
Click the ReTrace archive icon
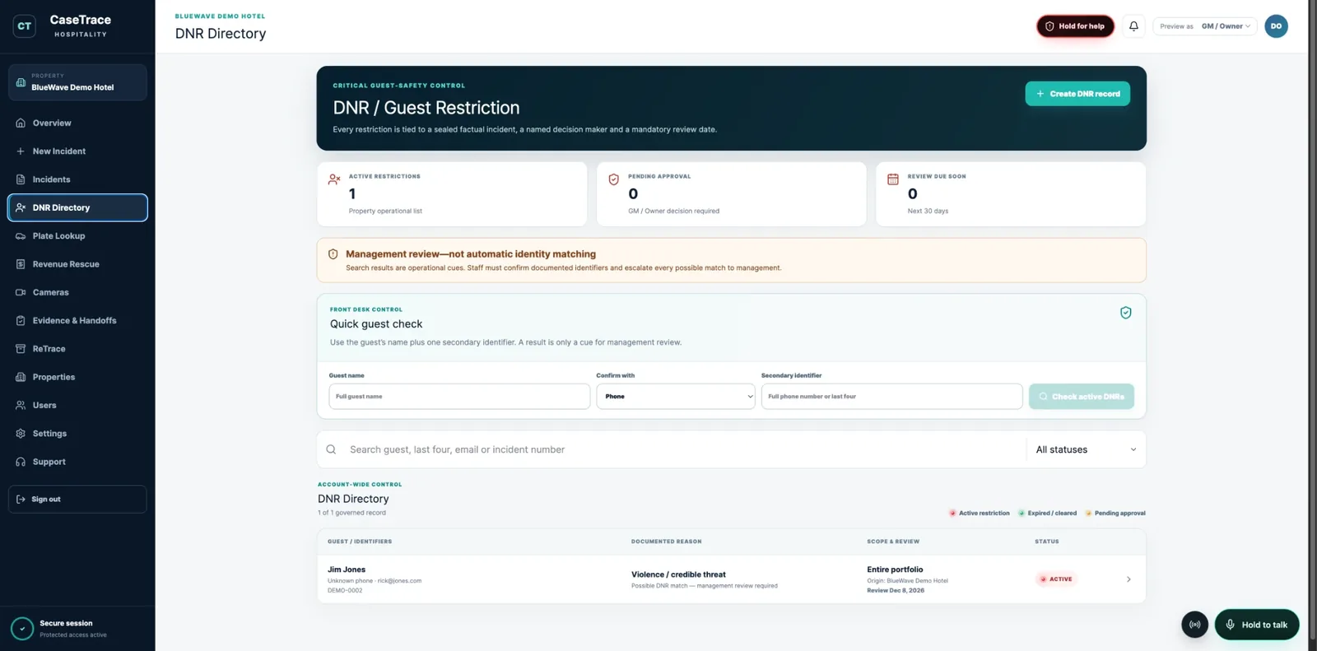pyautogui.click(x=21, y=349)
